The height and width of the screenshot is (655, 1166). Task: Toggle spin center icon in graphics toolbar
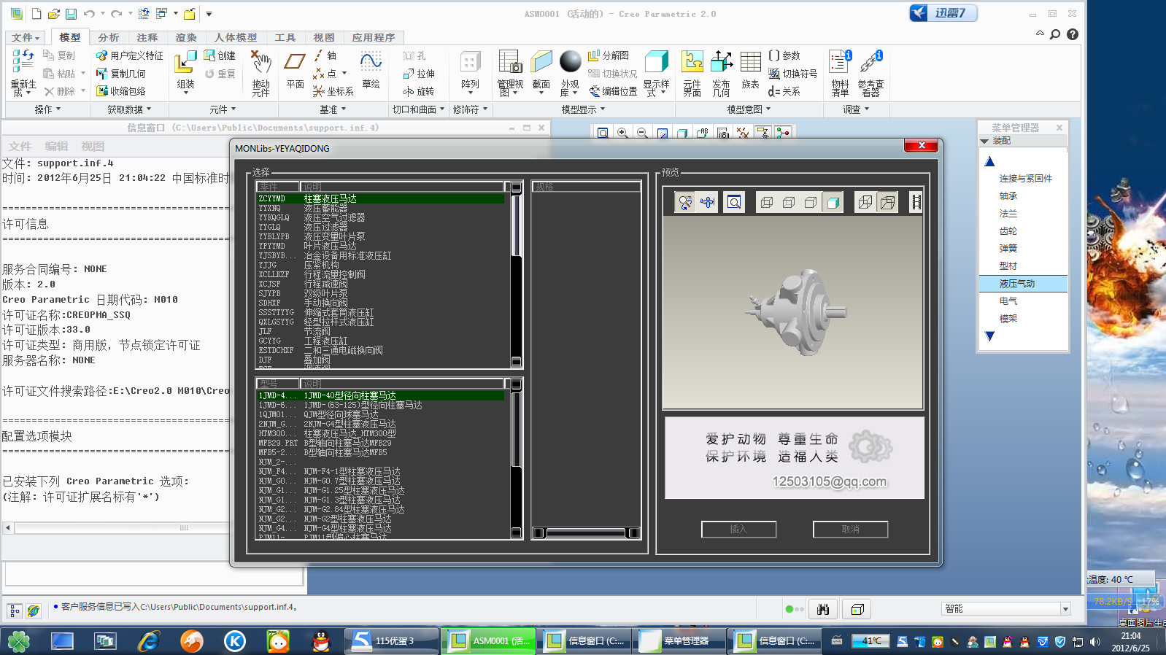click(783, 133)
